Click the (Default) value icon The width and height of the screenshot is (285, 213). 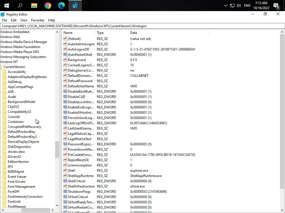[x=65, y=39]
